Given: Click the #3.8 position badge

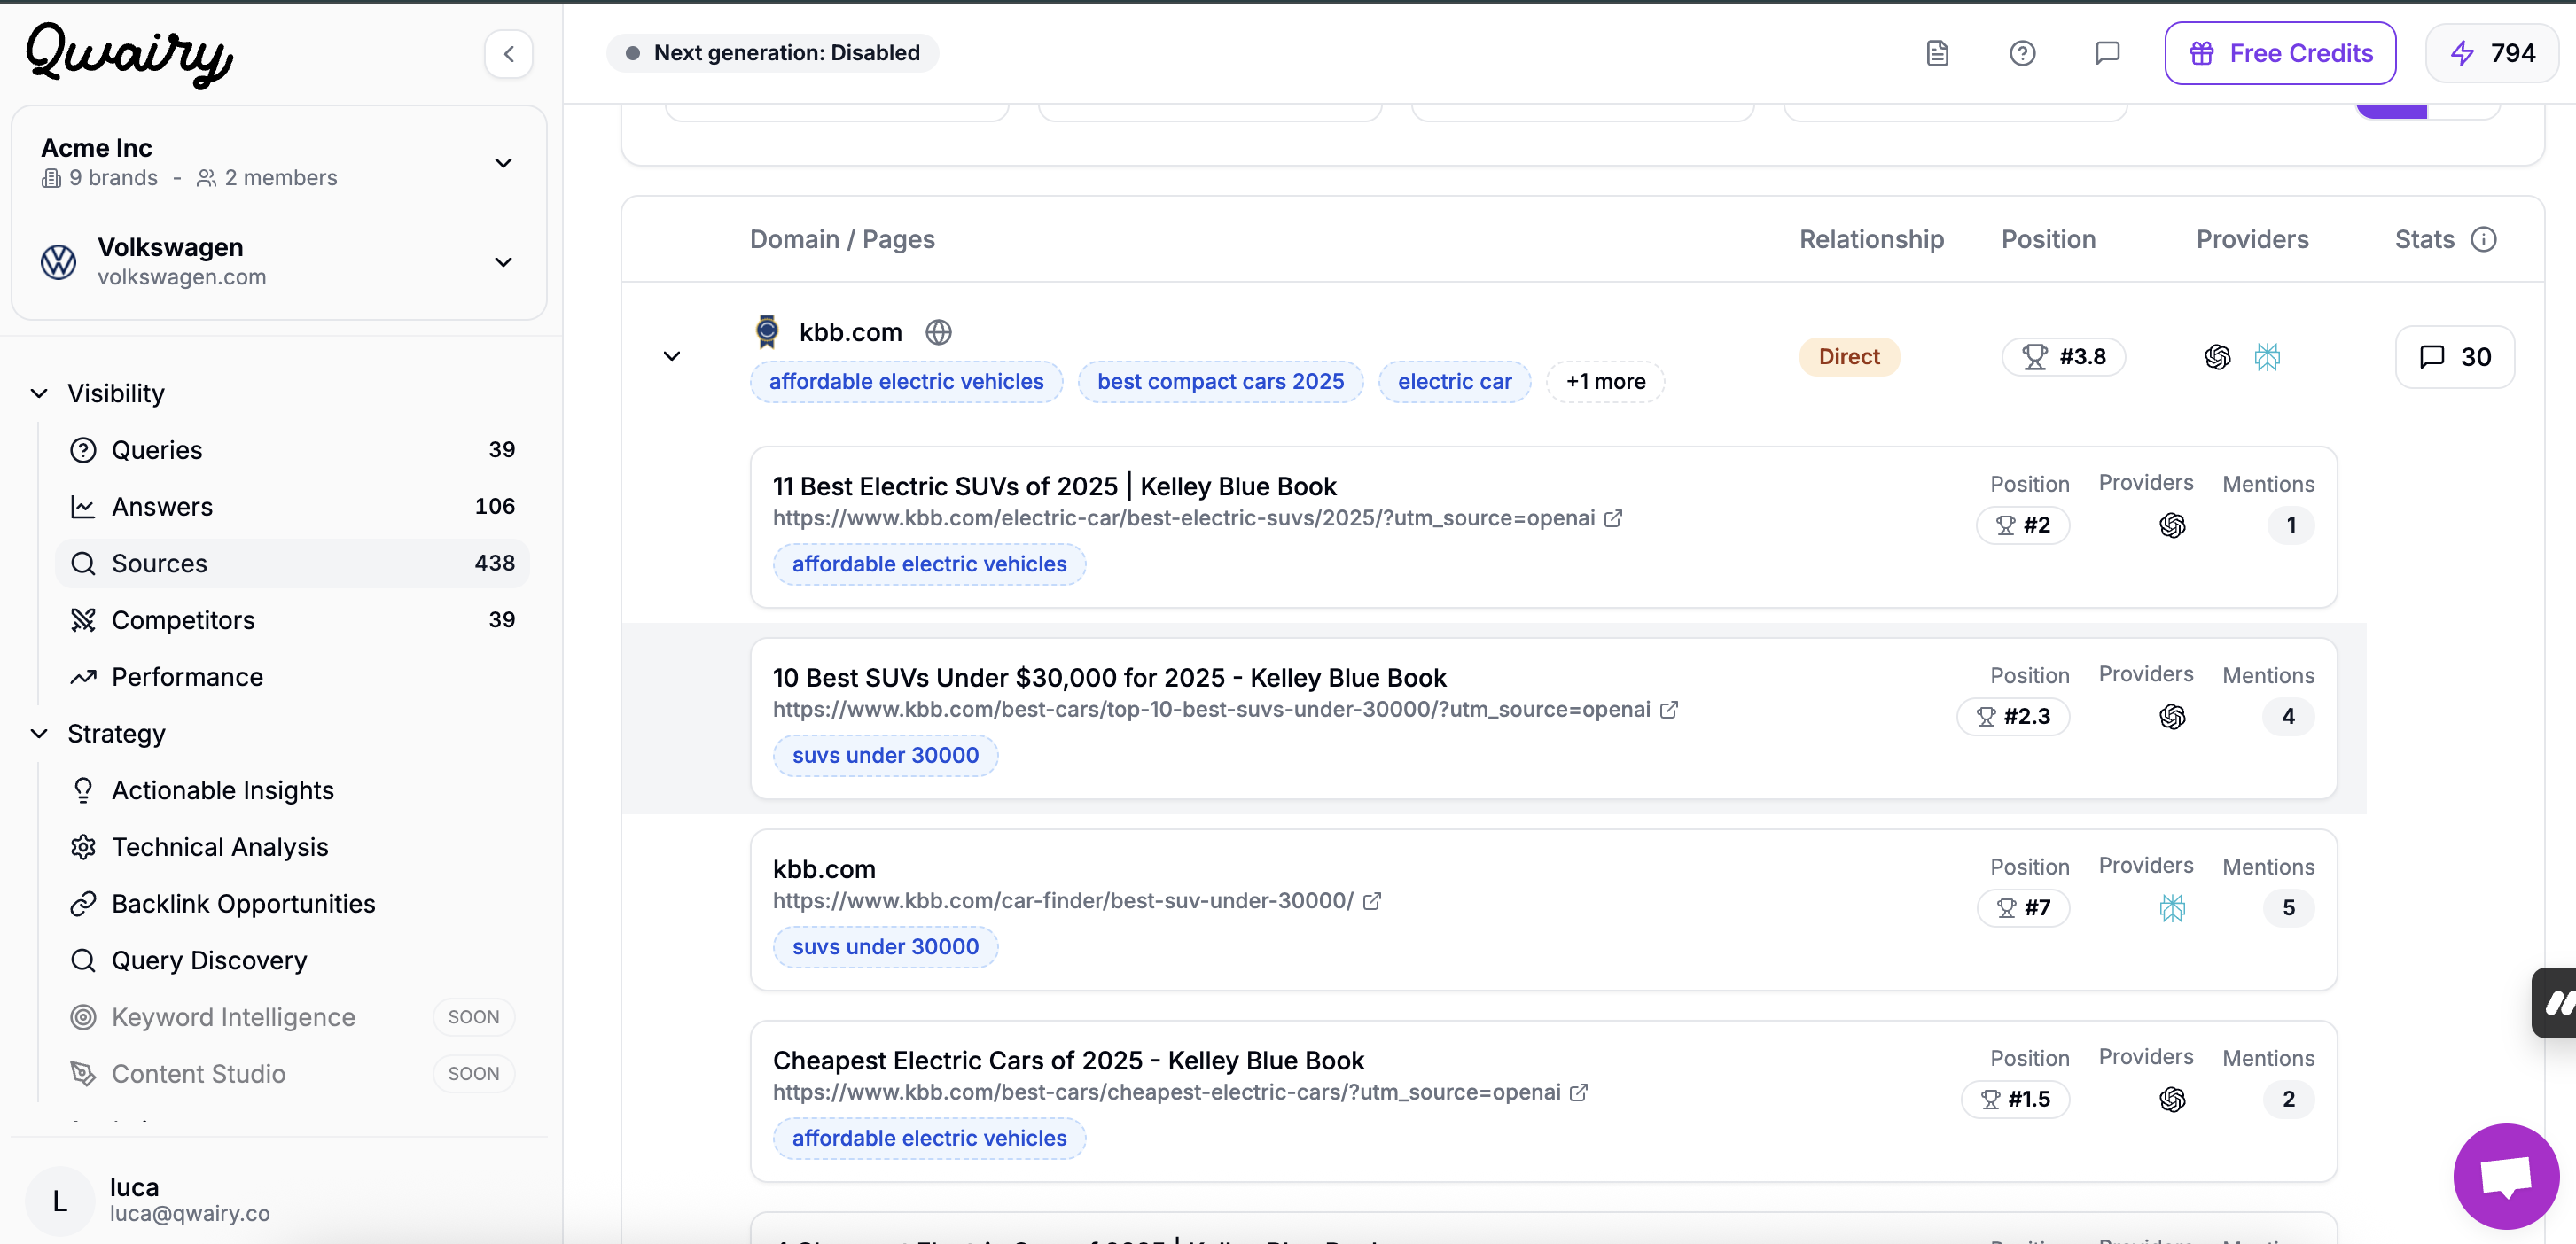Looking at the screenshot, I should tap(2064, 357).
